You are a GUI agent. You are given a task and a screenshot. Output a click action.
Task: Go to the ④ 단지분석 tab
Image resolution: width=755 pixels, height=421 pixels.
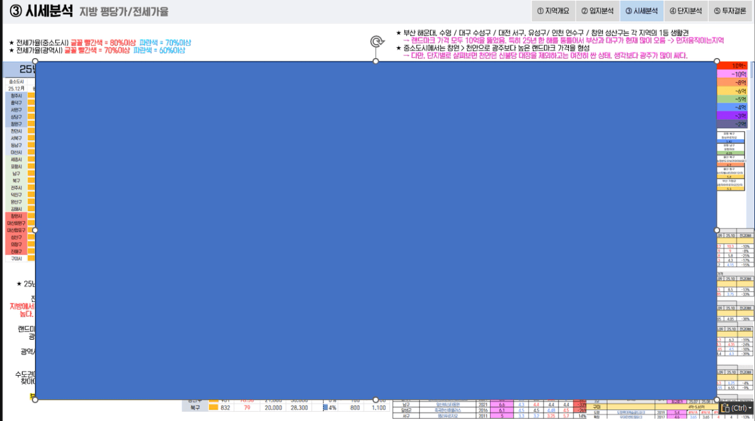pos(686,11)
